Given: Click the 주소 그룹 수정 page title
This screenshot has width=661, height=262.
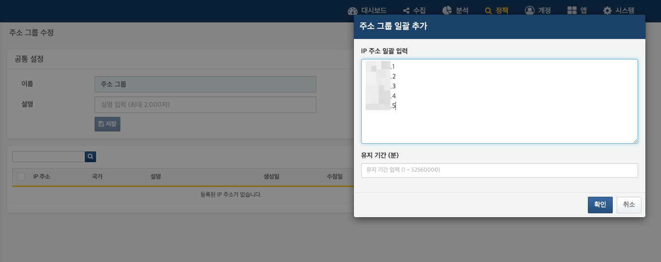Looking at the screenshot, I should (x=31, y=33).
